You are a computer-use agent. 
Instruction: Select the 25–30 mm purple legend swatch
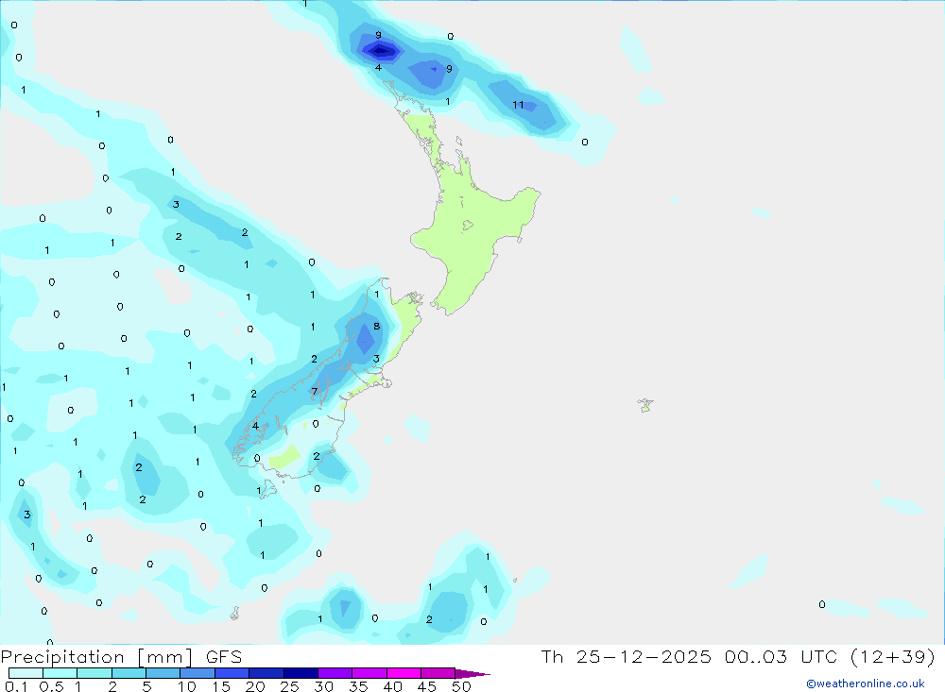pos(301,673)
